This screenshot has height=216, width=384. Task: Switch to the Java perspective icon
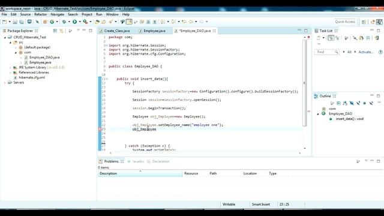[x=379, y=22]
